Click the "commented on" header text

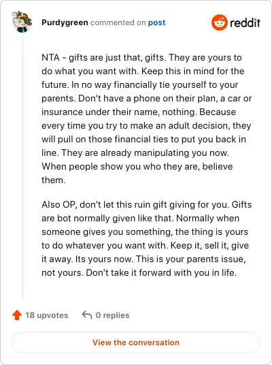118,22
